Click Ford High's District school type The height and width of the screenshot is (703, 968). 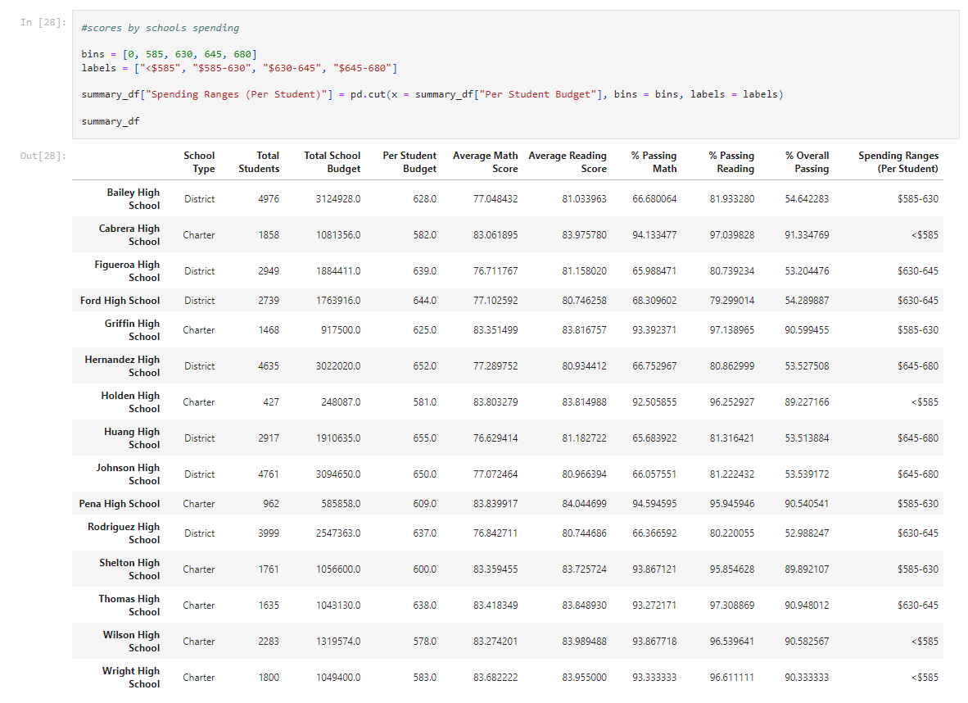click(x=199, y=300)
